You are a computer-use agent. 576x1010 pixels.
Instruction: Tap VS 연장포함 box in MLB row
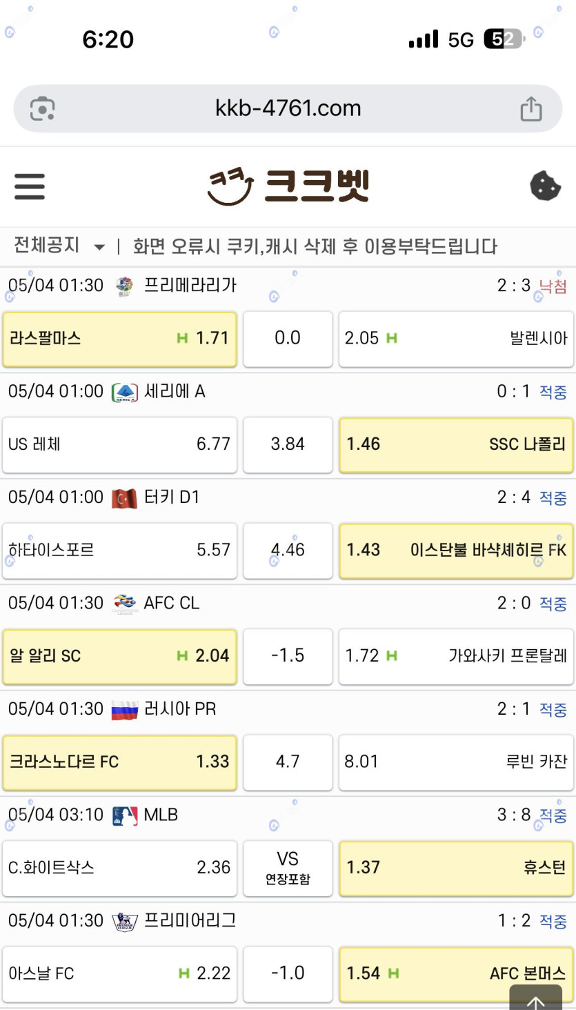[288, 868]
